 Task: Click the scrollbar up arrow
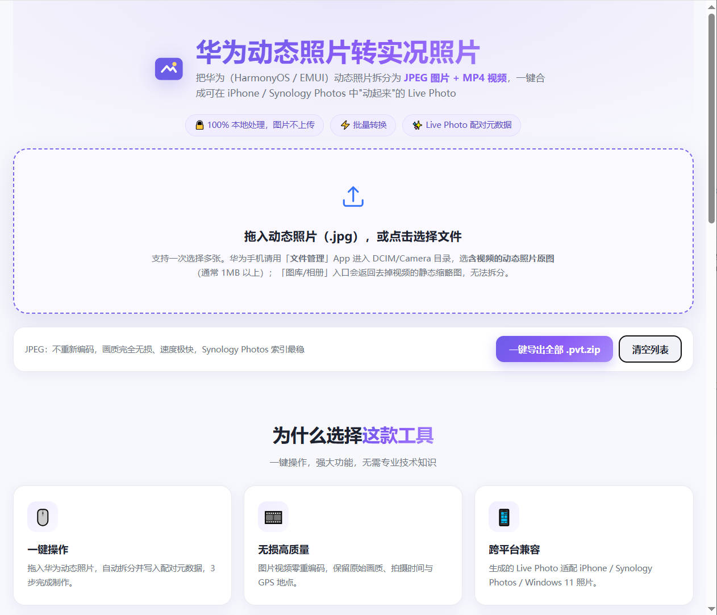tap(711, 7)
